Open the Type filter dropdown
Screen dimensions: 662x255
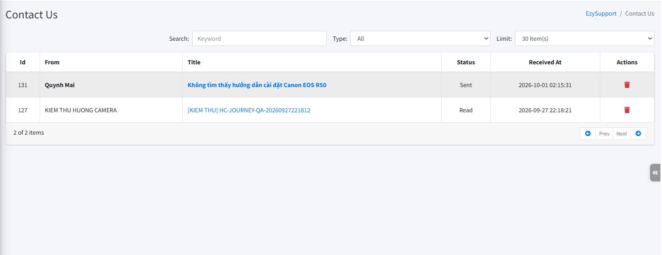tap(420, 38)
